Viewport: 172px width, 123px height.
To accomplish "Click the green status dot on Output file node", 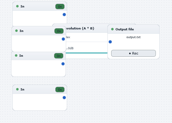I will pos(112,29).
